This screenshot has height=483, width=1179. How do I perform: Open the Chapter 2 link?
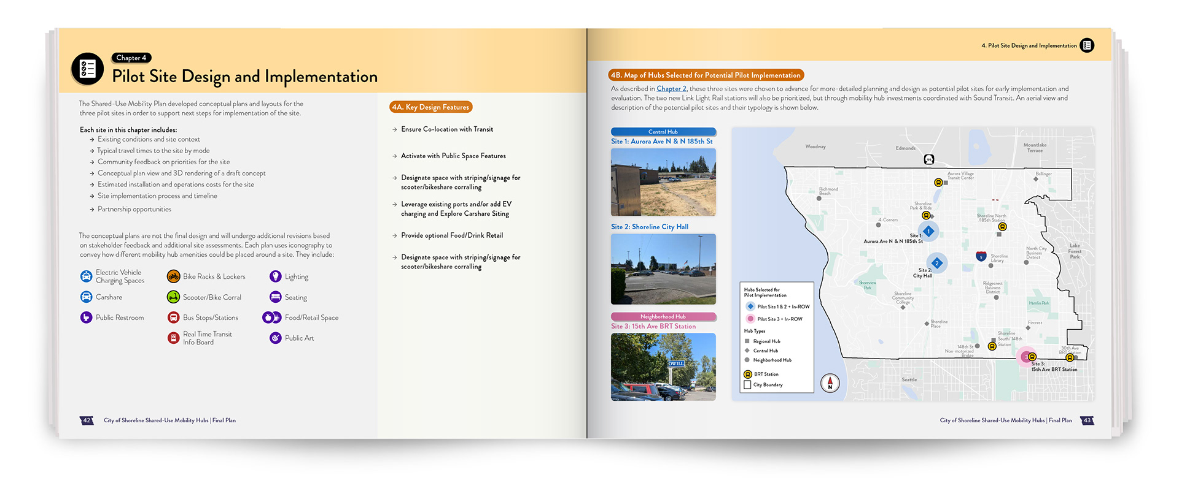pyautogui.click(x=671, y=89)
